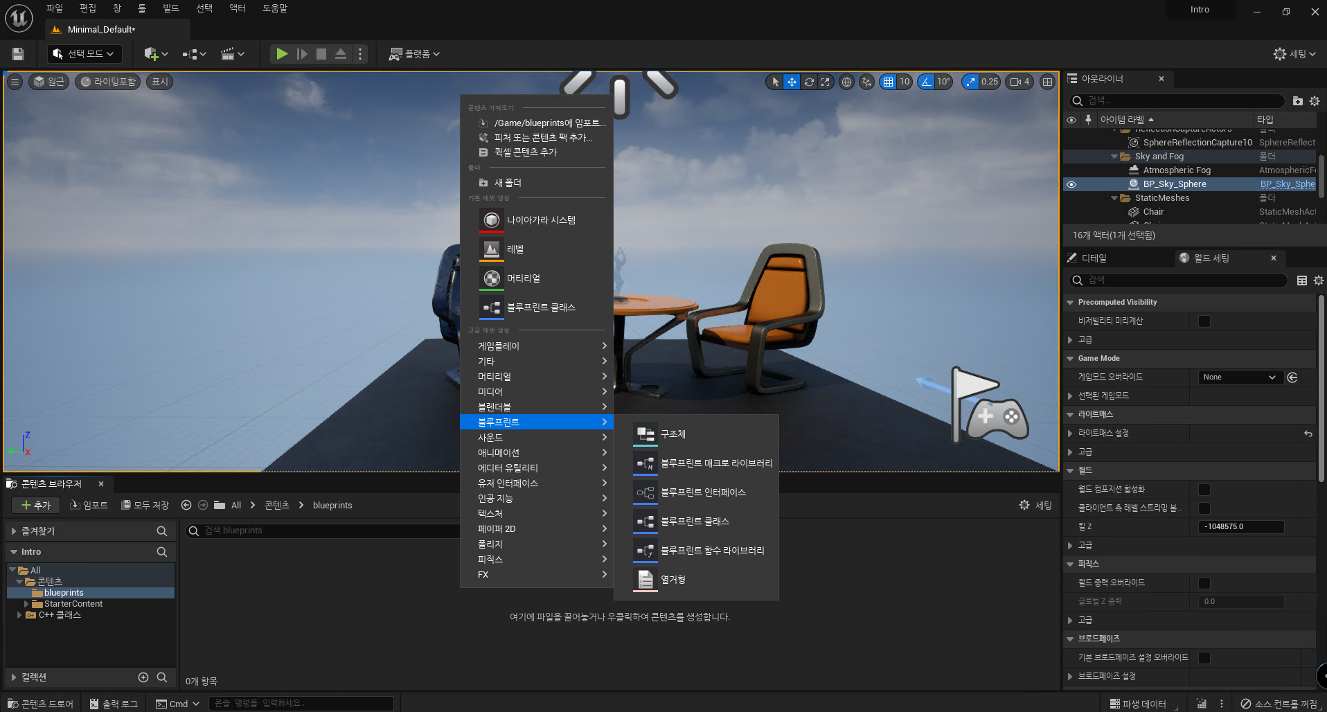
Task: Click the blueprints search field
Action: coord(322,531)
